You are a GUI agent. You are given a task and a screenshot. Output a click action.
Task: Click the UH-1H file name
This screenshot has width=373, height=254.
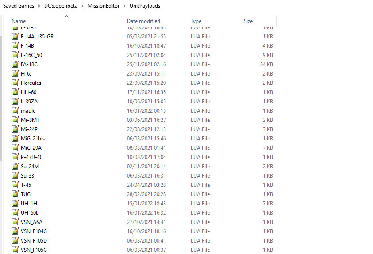[29, 204]
